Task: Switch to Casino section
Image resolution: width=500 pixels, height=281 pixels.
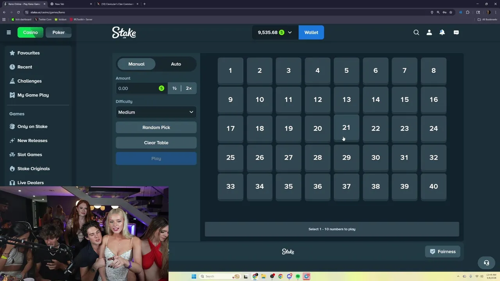Action: [x=30, y=32]
